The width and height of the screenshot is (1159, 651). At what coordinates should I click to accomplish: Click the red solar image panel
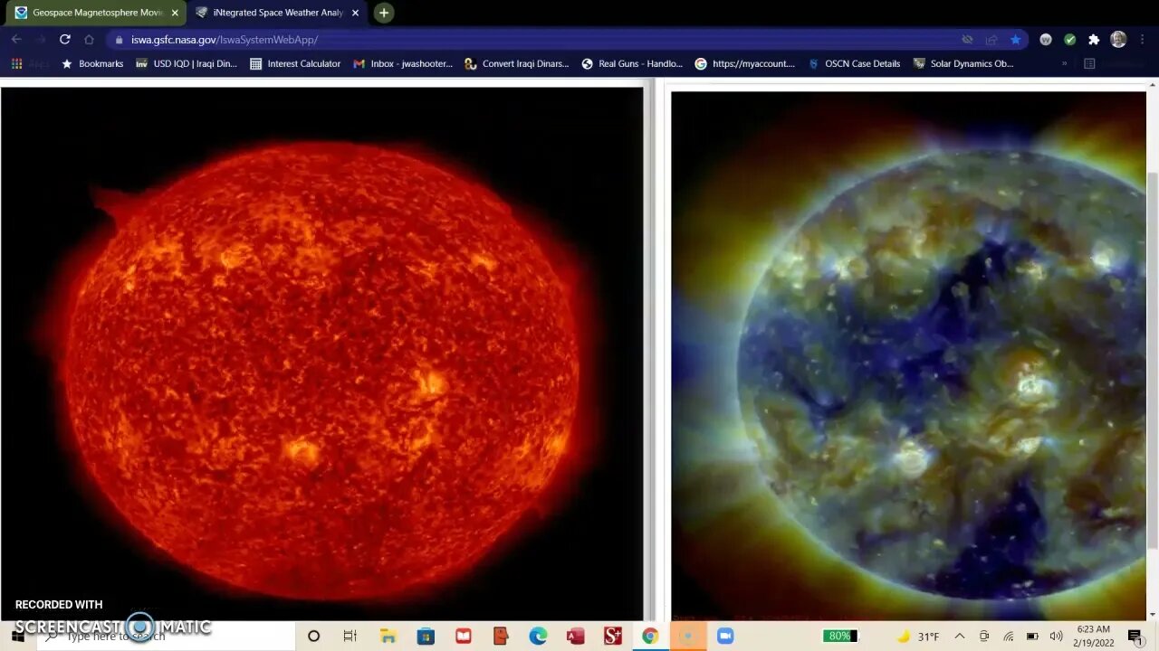[321, 353]
